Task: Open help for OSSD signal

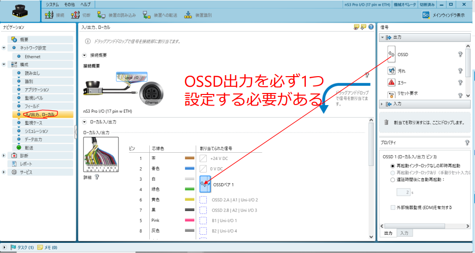Action: tap(460, 55)
